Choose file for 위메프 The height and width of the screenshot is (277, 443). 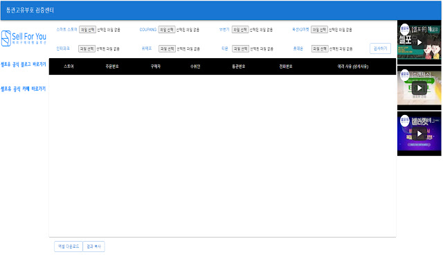168,48
